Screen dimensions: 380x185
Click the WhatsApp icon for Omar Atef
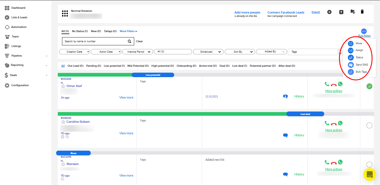click(x=340, y=84)
